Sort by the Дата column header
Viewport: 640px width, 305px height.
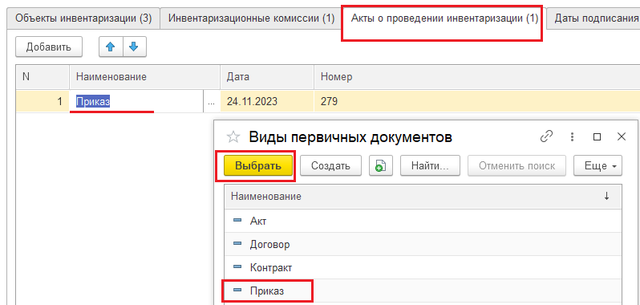click(x=267, y=77)
